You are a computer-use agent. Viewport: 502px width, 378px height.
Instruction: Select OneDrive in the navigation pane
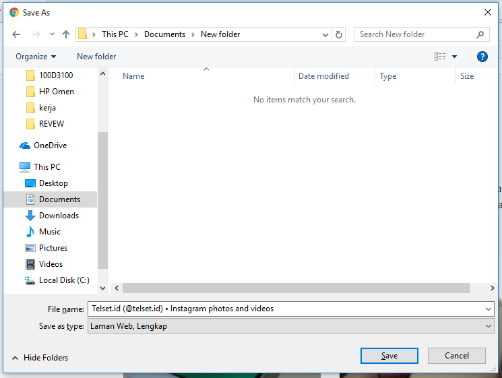[50, 146]
